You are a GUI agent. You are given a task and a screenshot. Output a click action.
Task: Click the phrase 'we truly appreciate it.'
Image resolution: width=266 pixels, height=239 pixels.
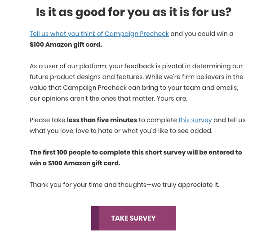(186, 185)
